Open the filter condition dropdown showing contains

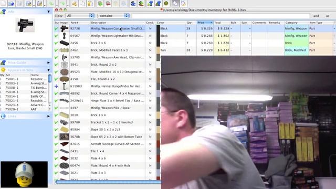(x=113, y=16)
